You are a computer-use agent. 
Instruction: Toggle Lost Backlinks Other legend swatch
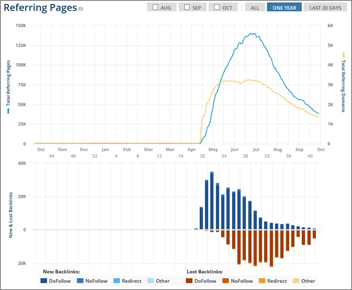296,281
